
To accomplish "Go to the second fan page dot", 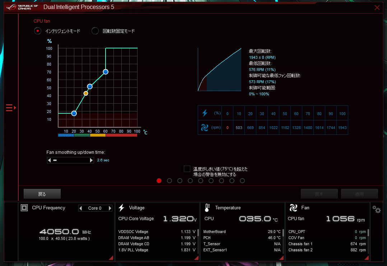I will (169, 181).
